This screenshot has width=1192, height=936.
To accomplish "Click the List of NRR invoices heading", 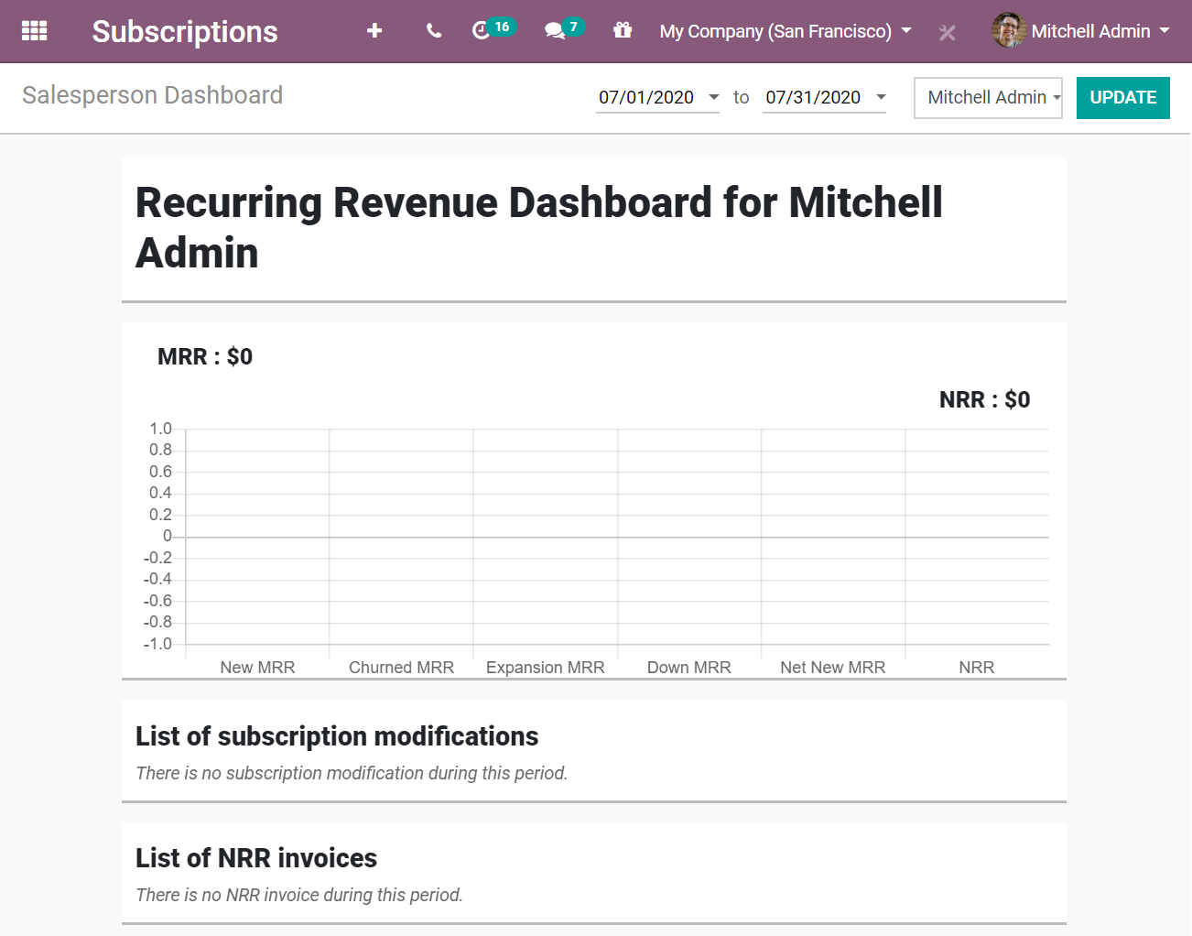I will [255, 858].
